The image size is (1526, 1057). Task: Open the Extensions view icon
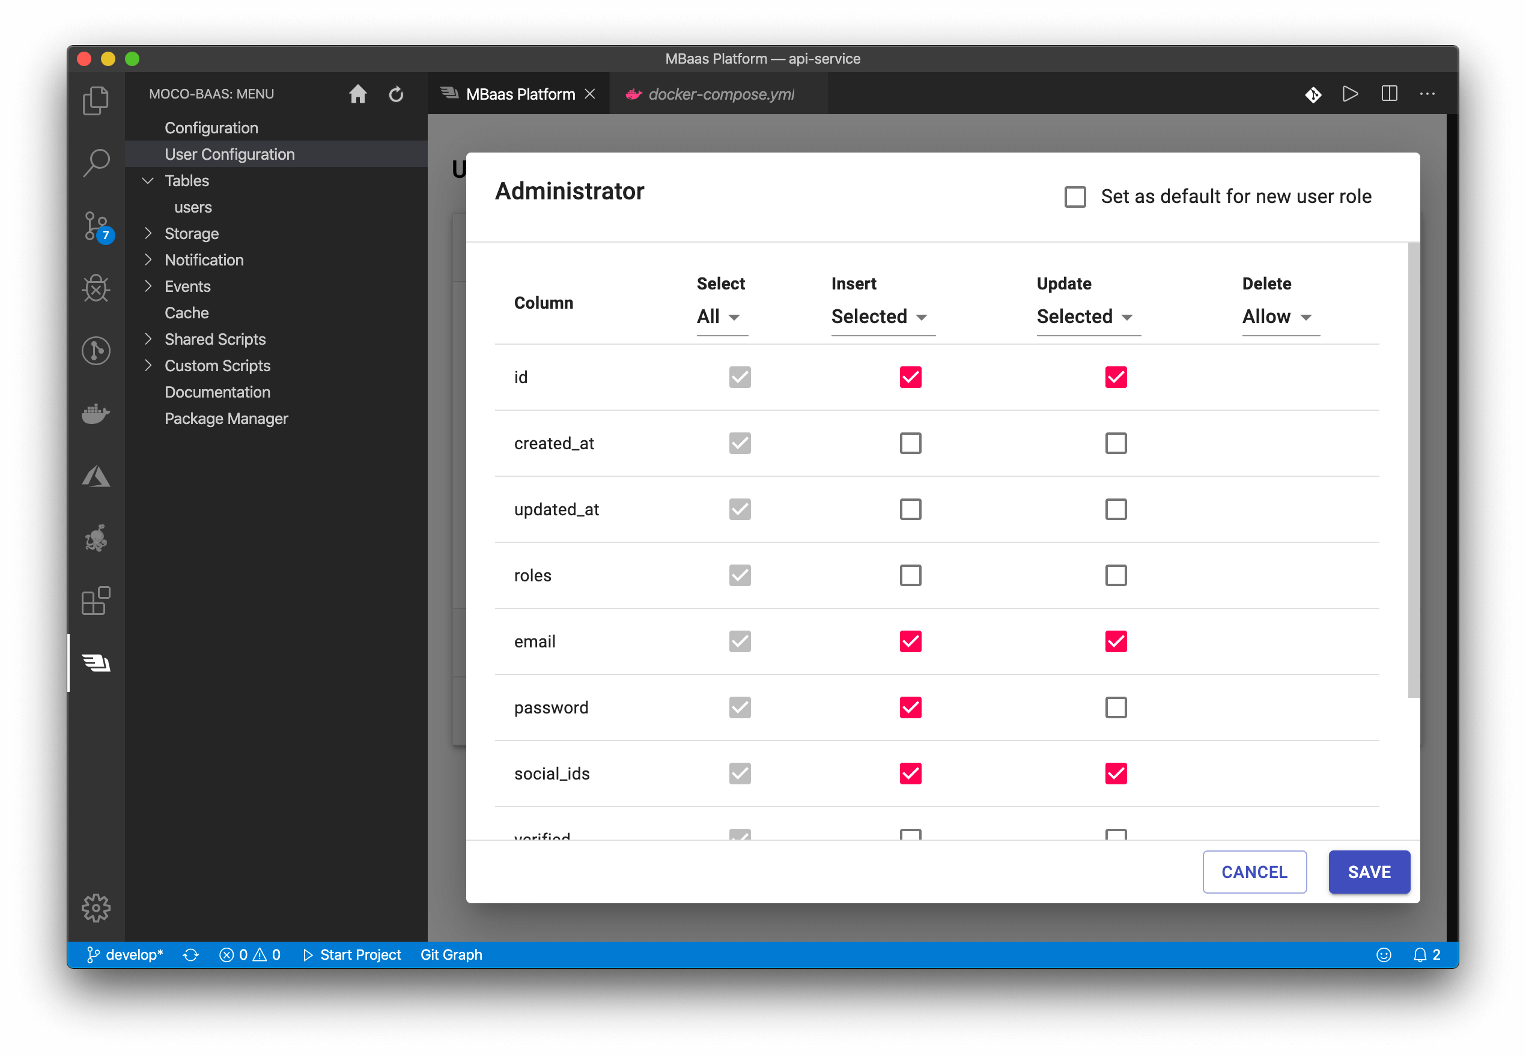(x=96, y=601)
